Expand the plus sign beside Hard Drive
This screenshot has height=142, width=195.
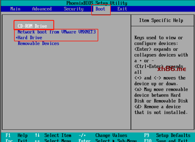16,38
